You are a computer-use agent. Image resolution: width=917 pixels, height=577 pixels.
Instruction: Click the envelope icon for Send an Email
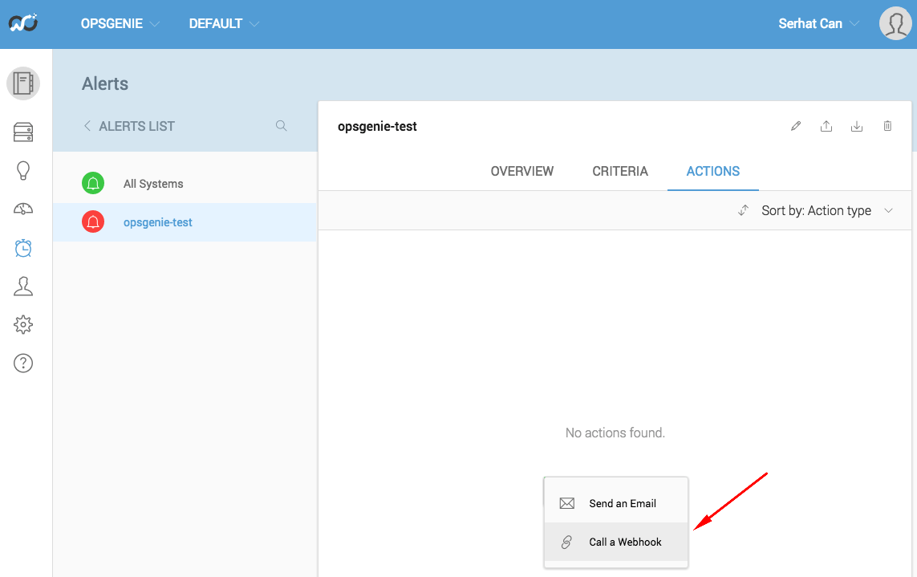[x=566, y=503]
